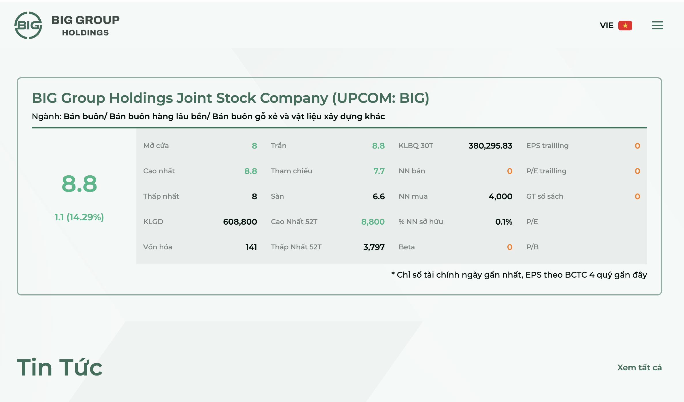
Task: Open the hamburger navigation menu
Action: pos(657,25)
